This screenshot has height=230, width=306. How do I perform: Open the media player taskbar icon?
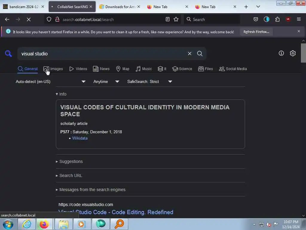(x=82, y=224)
